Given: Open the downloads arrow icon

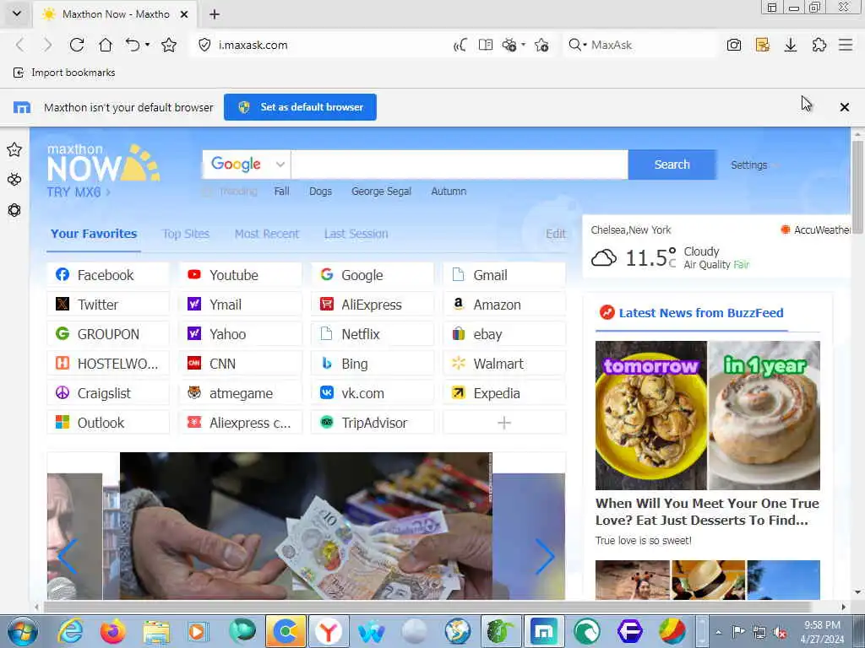Looking at the screenshot, I should pyautogui.click(x=791, y=45).
